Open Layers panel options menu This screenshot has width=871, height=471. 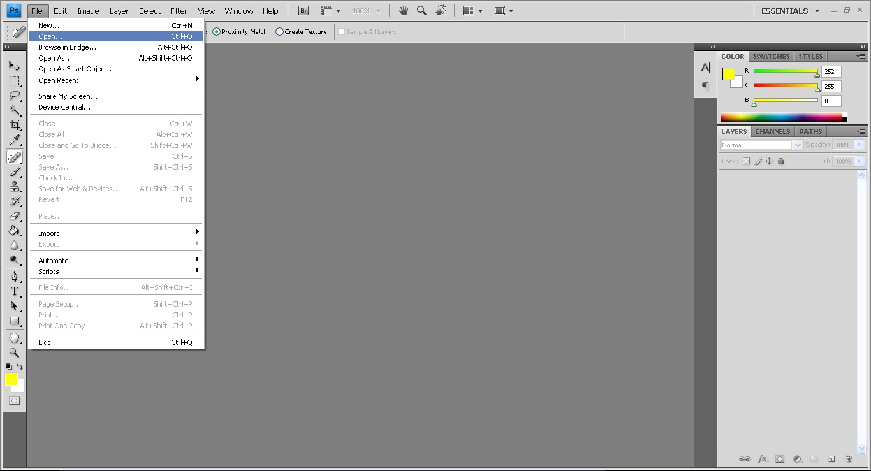pyautogui.click(x=861, y=131)
